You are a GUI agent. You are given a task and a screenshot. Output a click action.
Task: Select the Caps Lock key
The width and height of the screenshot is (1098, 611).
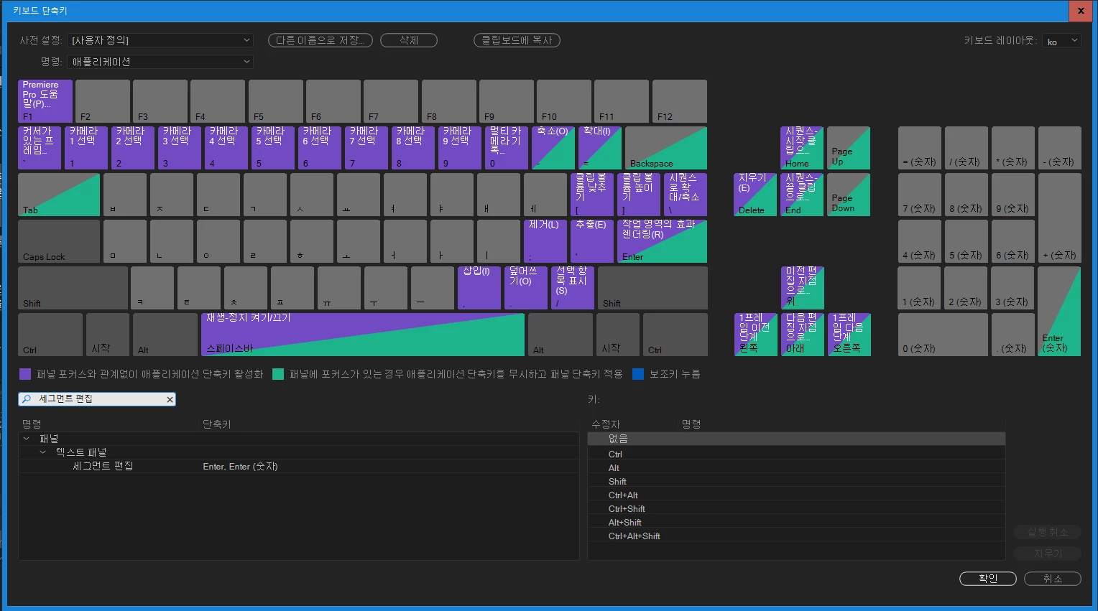coord(59,241)
